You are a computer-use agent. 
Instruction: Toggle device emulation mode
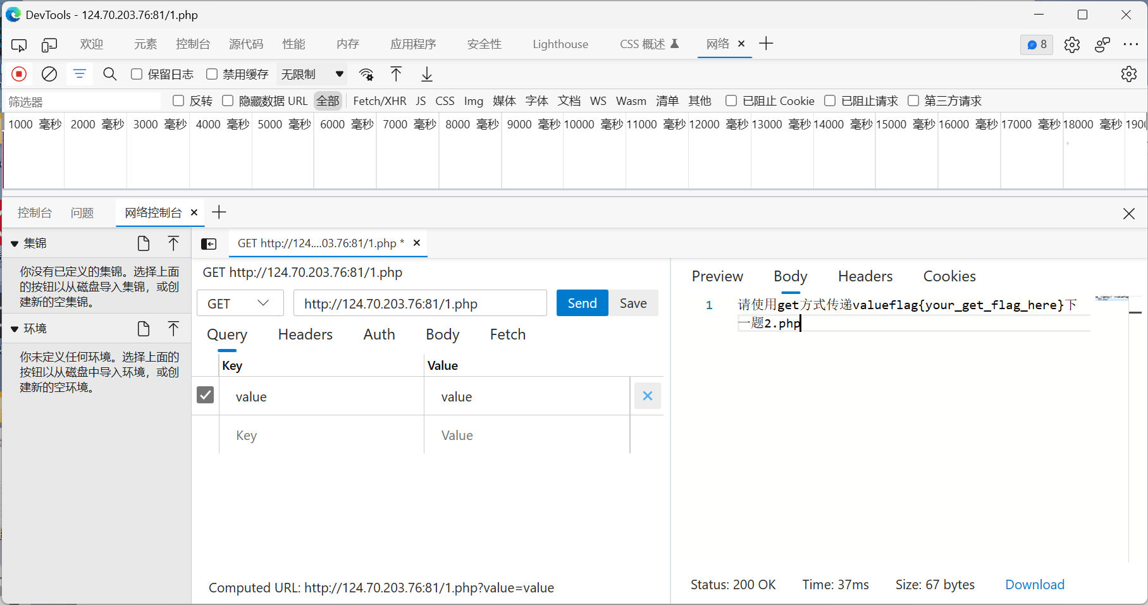tap(49, 44)
